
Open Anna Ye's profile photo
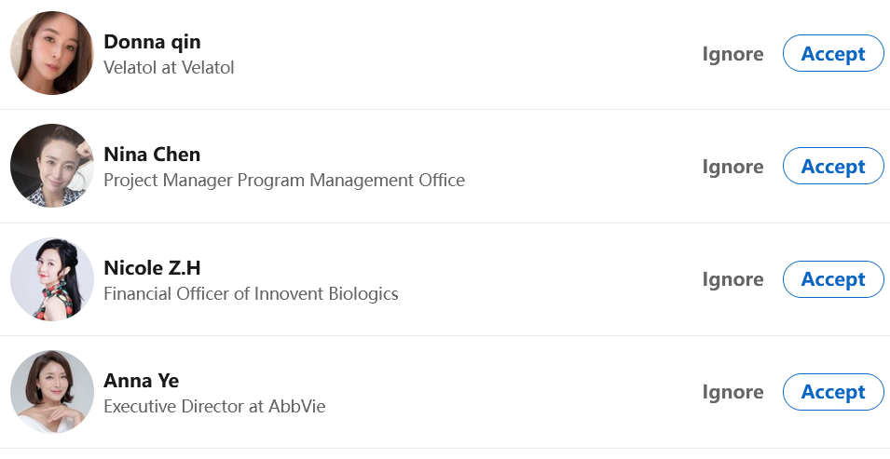tap(52, 392)
